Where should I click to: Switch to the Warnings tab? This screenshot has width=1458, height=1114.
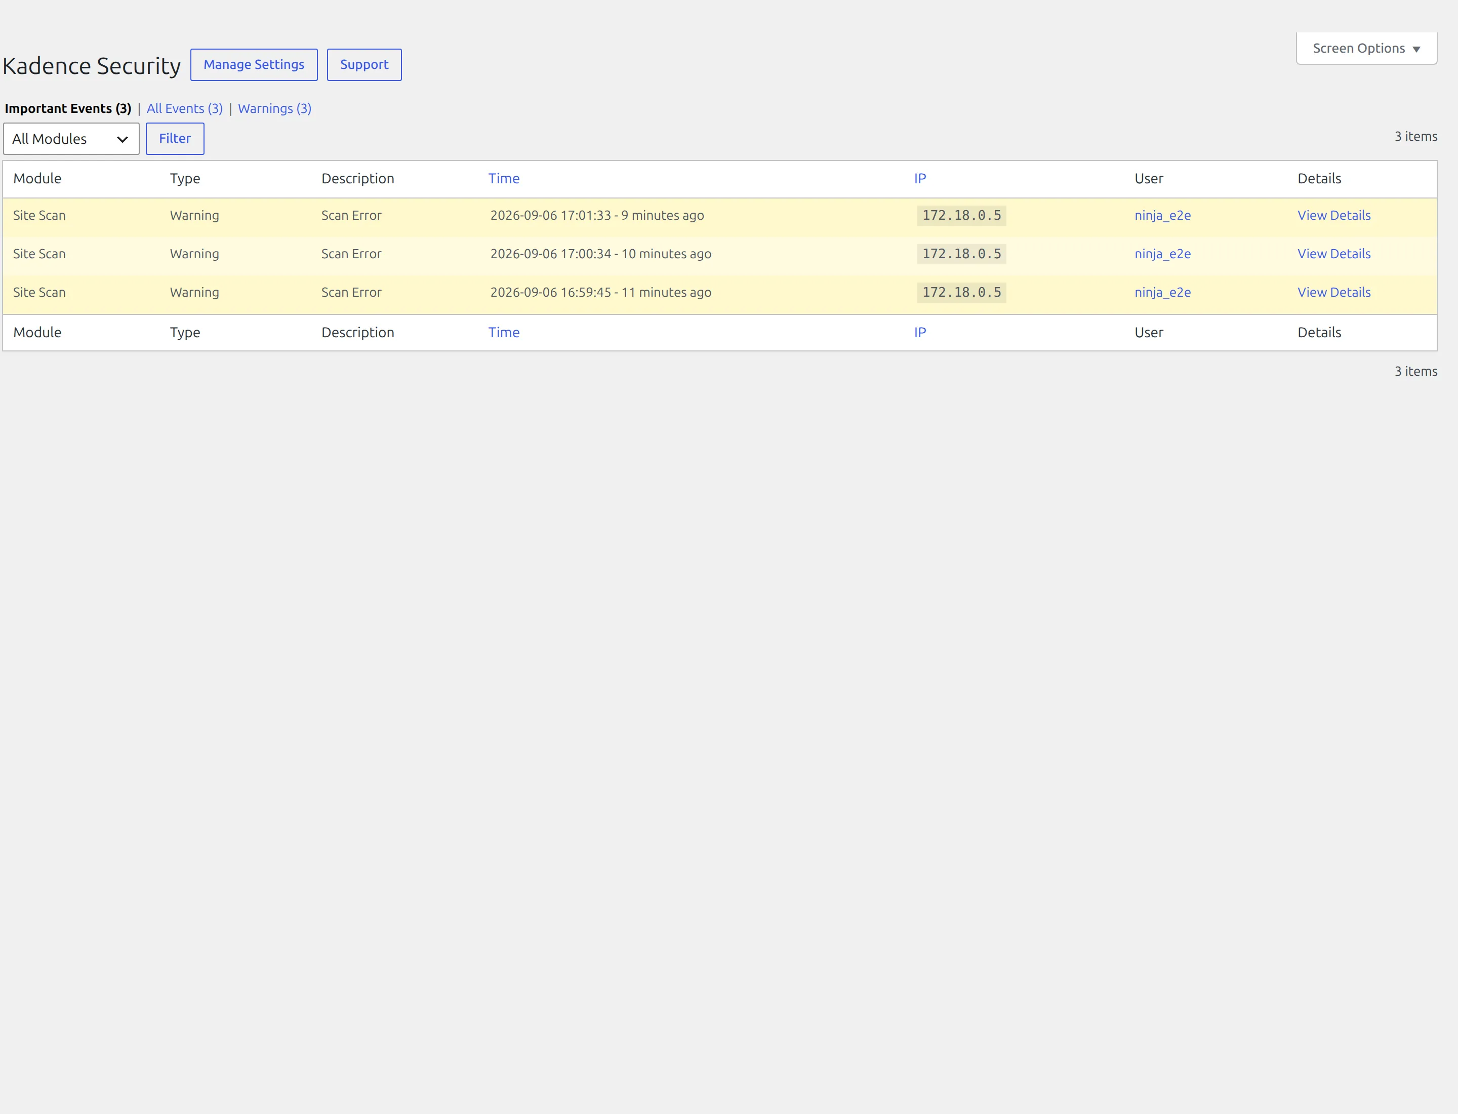click(x=274, y=108)
